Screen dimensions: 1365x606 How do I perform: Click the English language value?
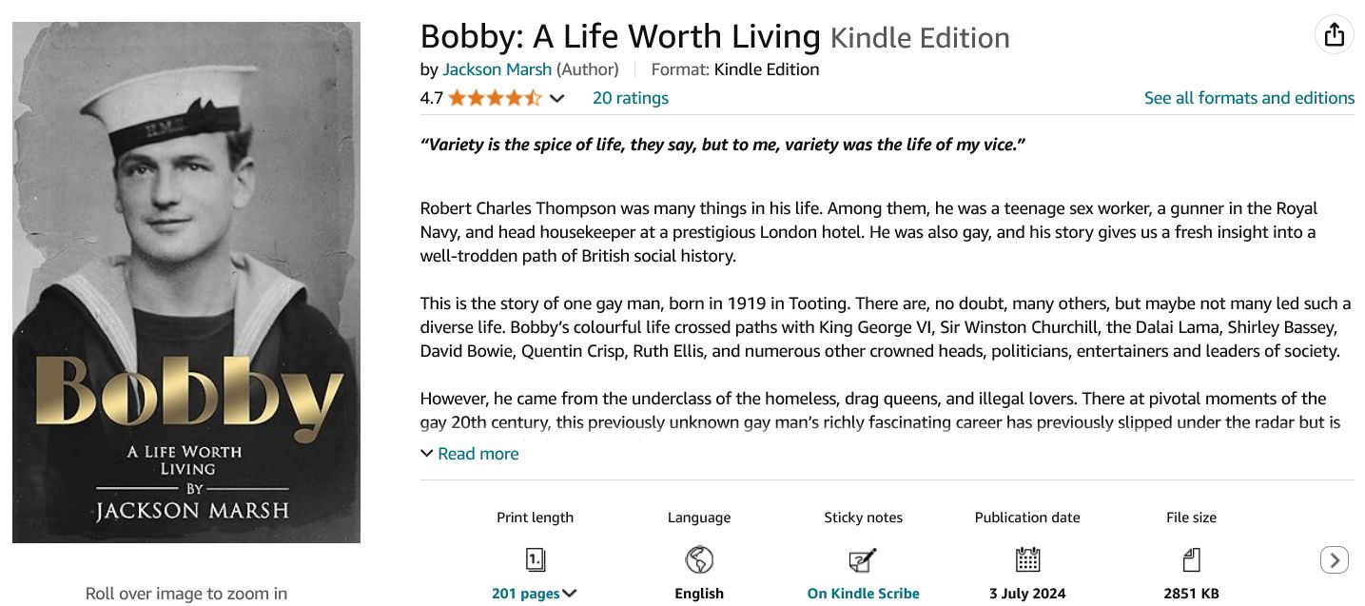click(699, 594)
